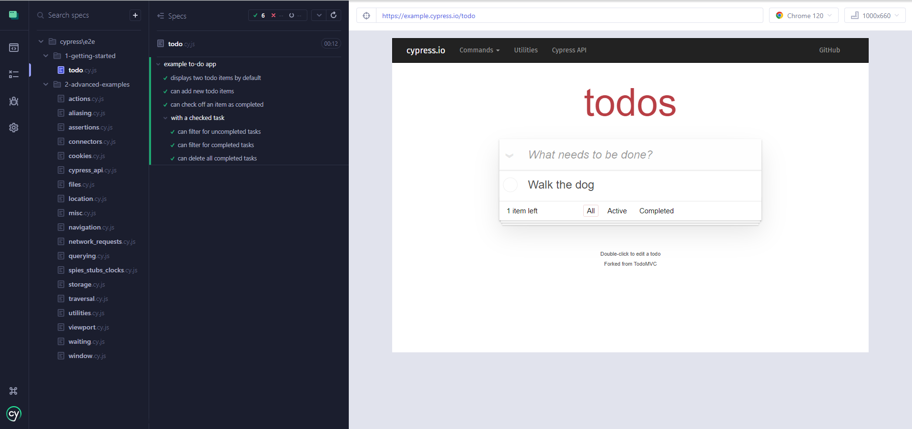Click the passed tests count indicator

259,15
